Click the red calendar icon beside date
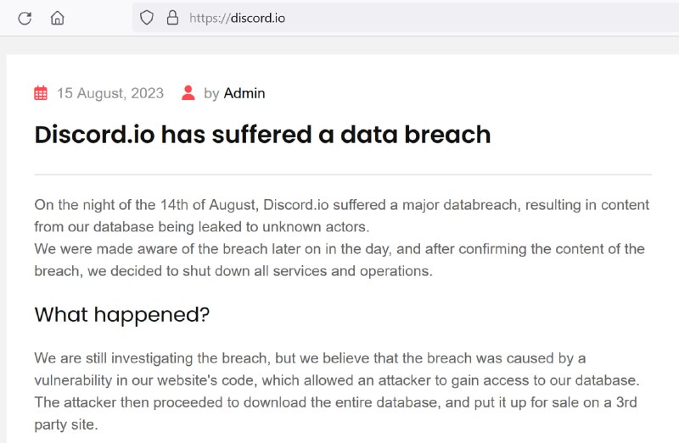The image size is (679, 443). [41, 93]
